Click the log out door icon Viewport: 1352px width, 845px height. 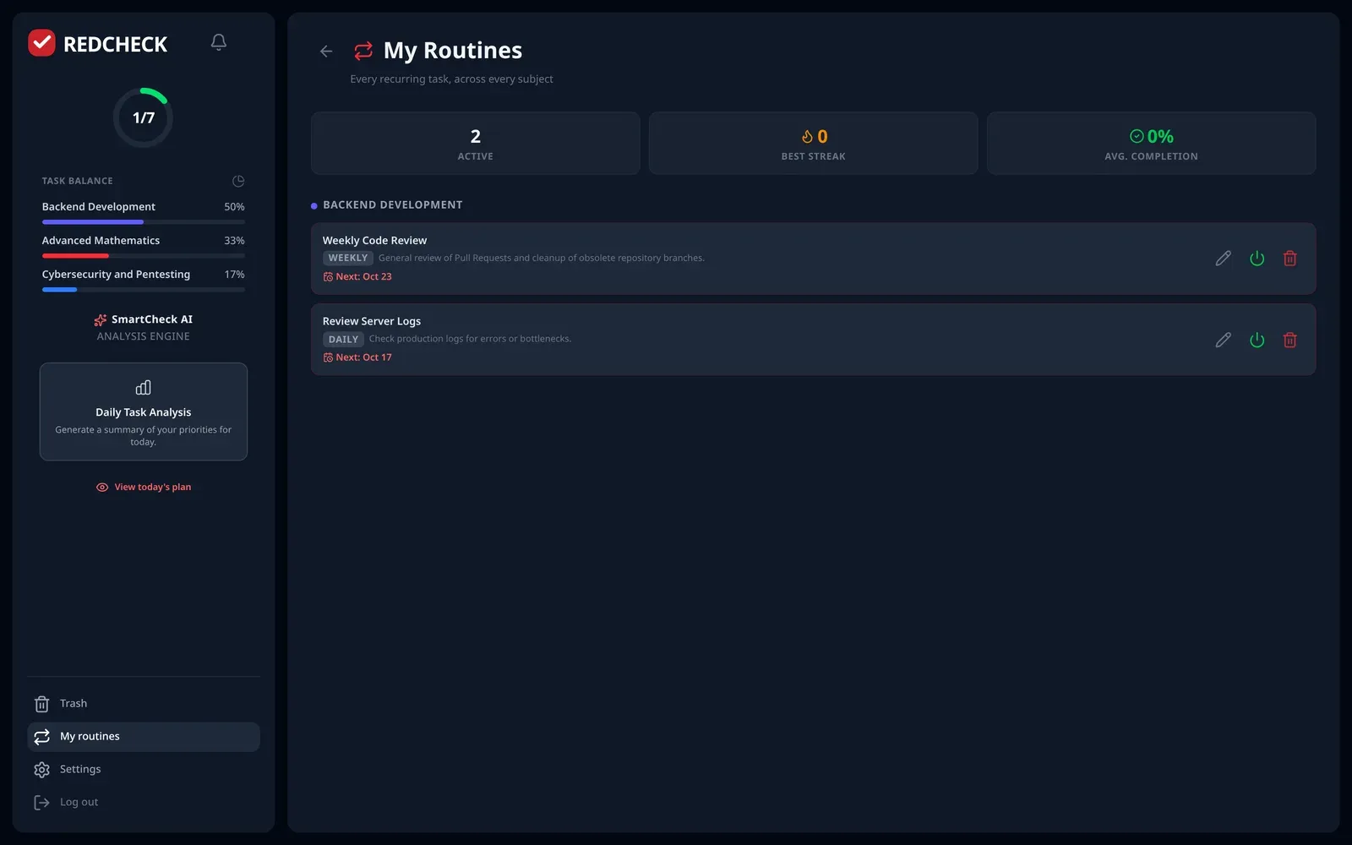point(41,803)
